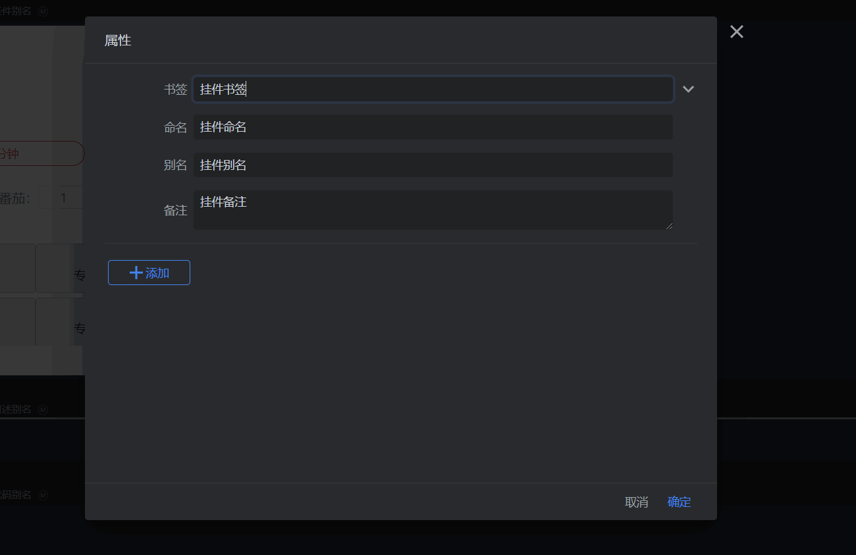The image size is (856, 555).
Task: Click the 番茄 number input box
Action: coord(62,198)
